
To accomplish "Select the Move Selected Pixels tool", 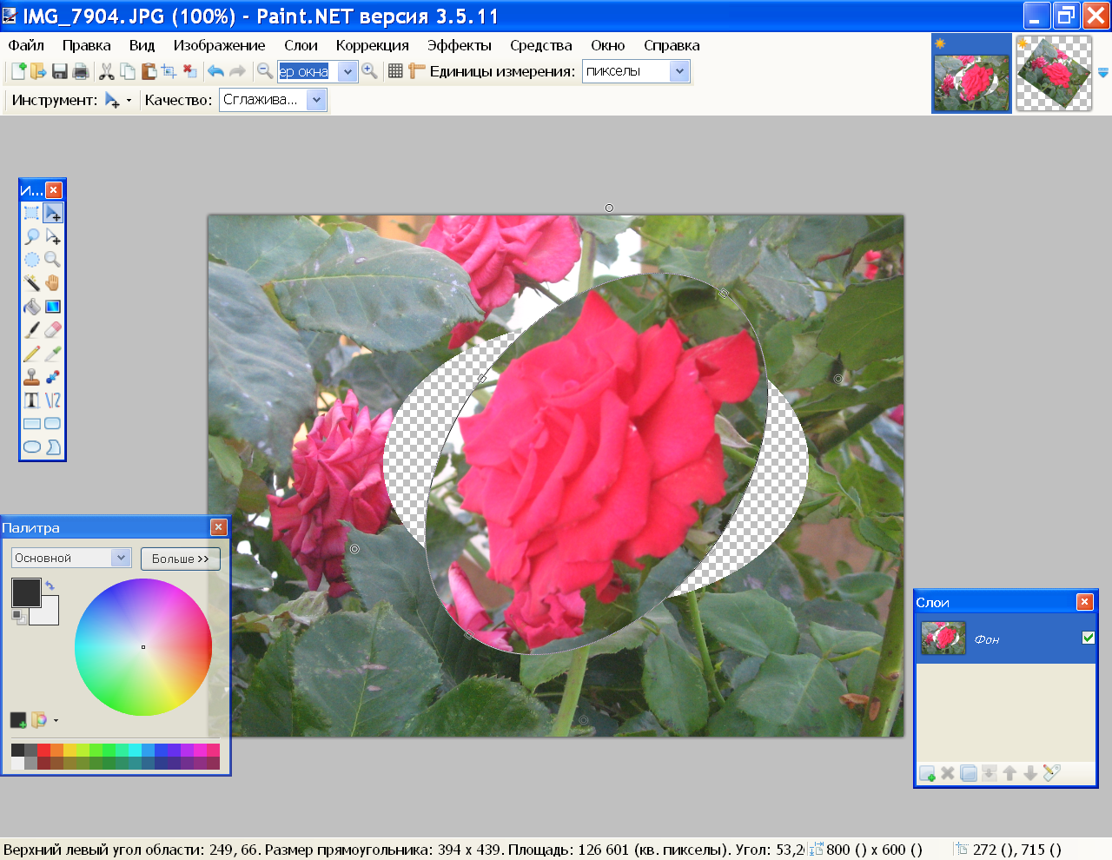I will [x=53, y=213].
